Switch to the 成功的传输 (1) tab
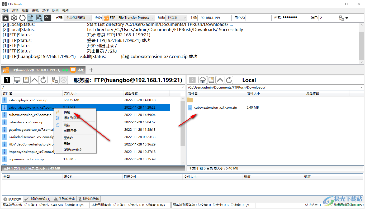365x209 pixels. (37, 199)
